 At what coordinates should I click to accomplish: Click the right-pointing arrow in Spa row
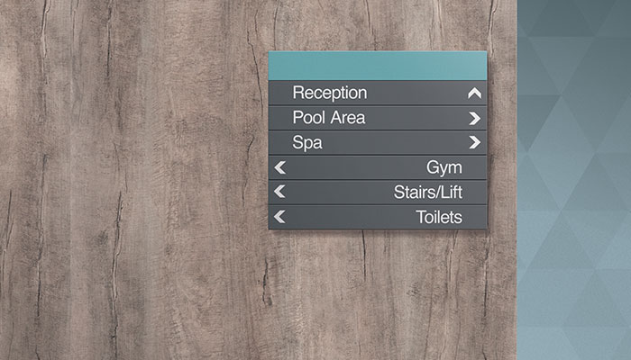[x=475, y=142]
